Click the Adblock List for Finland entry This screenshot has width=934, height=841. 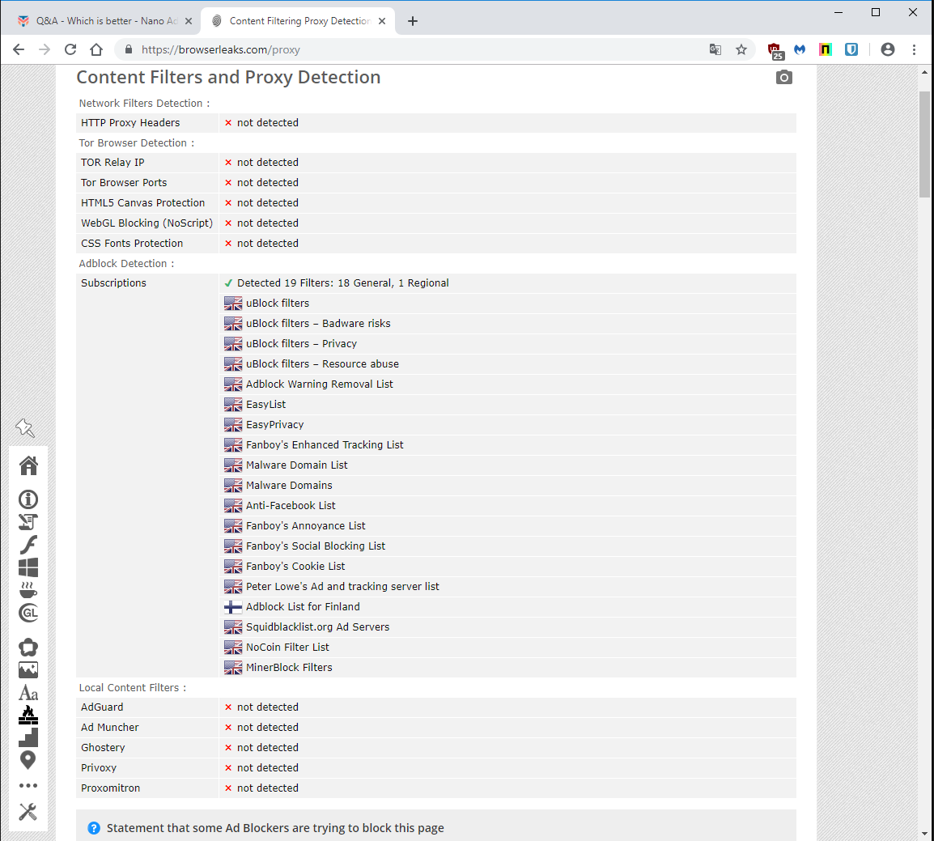(x=303, y=607)
